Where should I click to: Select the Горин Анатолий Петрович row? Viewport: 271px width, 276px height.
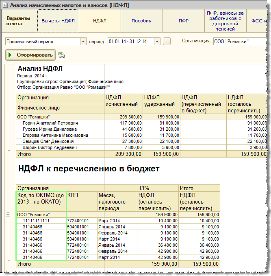tap(50, 123)
